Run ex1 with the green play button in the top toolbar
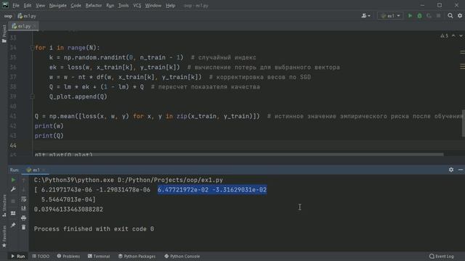The width and height of the screenshot is (465, 261). (x=410, y=16)
